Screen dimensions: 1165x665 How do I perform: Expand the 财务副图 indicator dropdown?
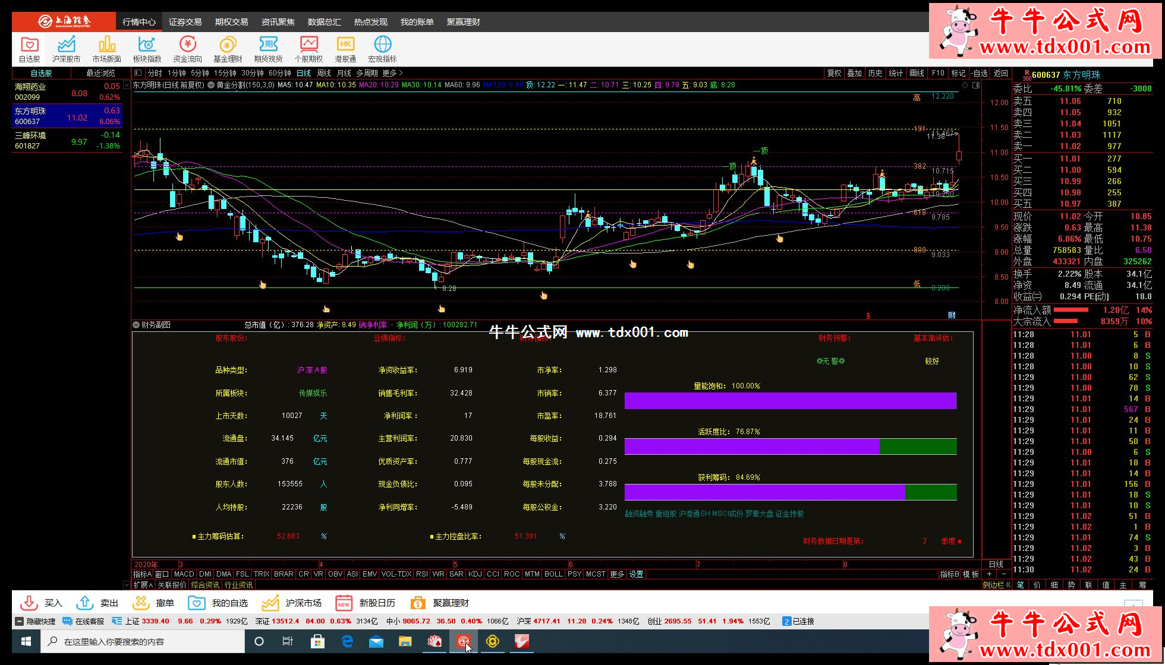point(136,325)
